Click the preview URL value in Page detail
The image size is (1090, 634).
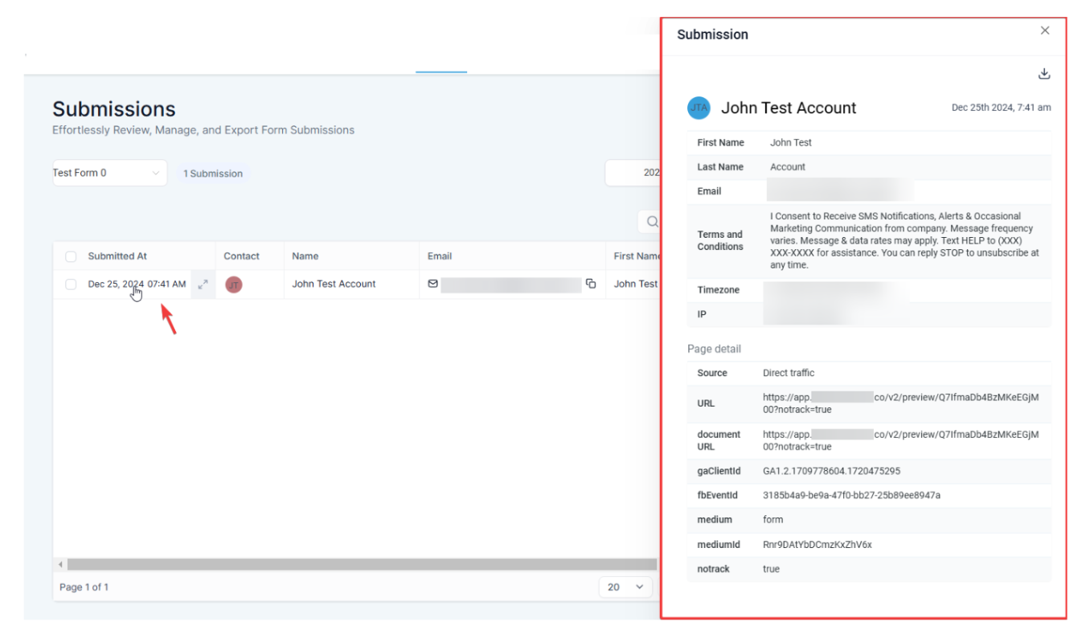pyautogui.click(x=900, y=403)
